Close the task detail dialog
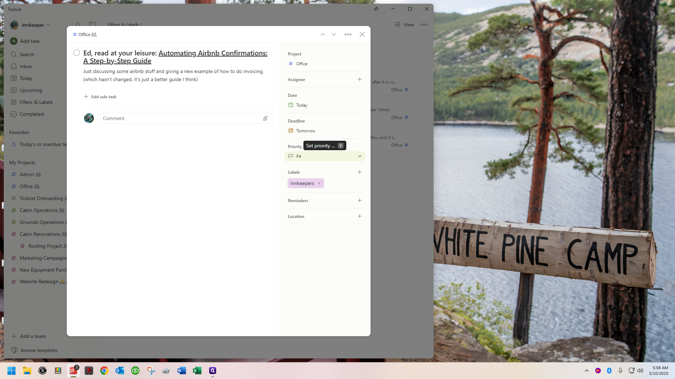This screenshot has width=675, height=379. click(362, 34)
